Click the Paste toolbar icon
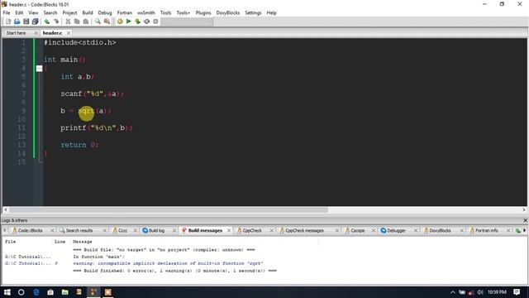 coord(86,22)
